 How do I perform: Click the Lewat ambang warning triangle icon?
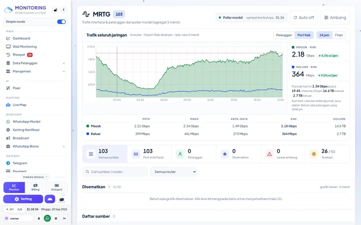tap(269, 154)
